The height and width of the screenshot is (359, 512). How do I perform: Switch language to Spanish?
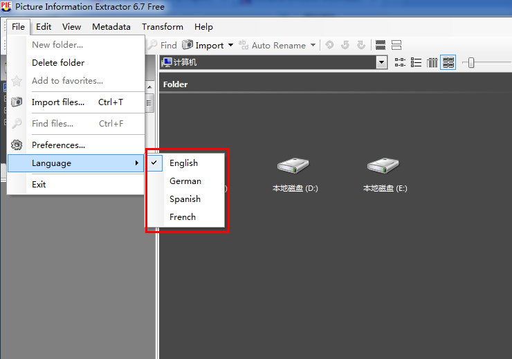[186, 199]
